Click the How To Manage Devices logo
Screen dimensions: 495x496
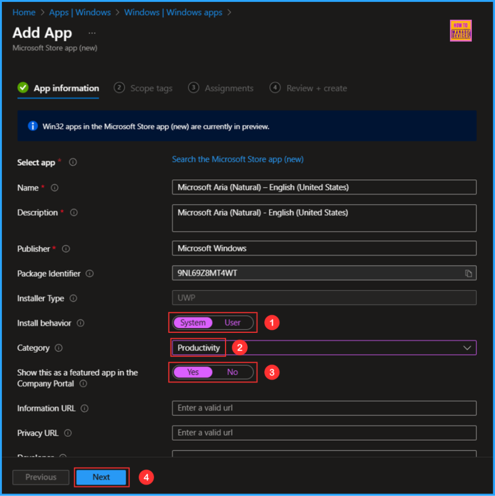pyautogui.click(x=461, y=31)
